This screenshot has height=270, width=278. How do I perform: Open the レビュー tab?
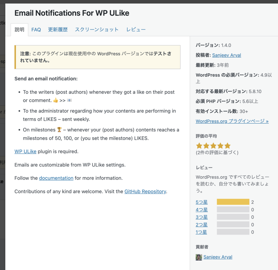coord(136,30)
